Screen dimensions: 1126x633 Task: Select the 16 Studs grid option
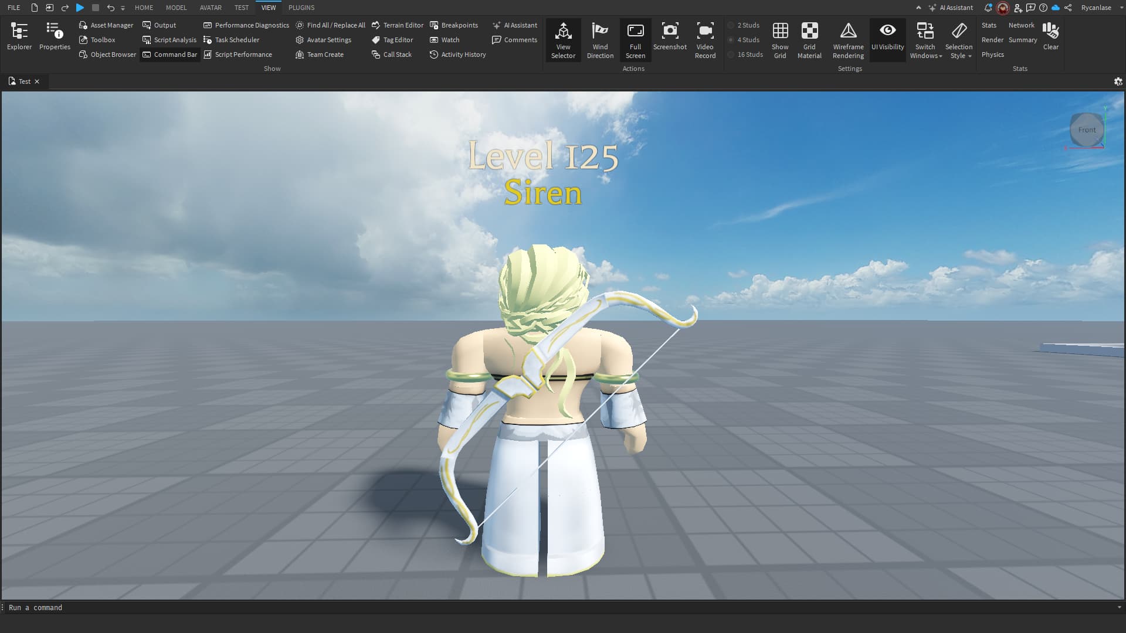pyautogui.click(x=731, y=55)
